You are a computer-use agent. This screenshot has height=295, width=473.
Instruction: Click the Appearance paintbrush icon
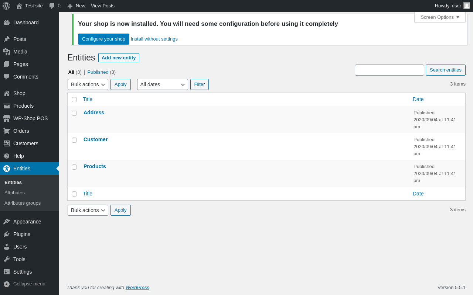[7, 222]
